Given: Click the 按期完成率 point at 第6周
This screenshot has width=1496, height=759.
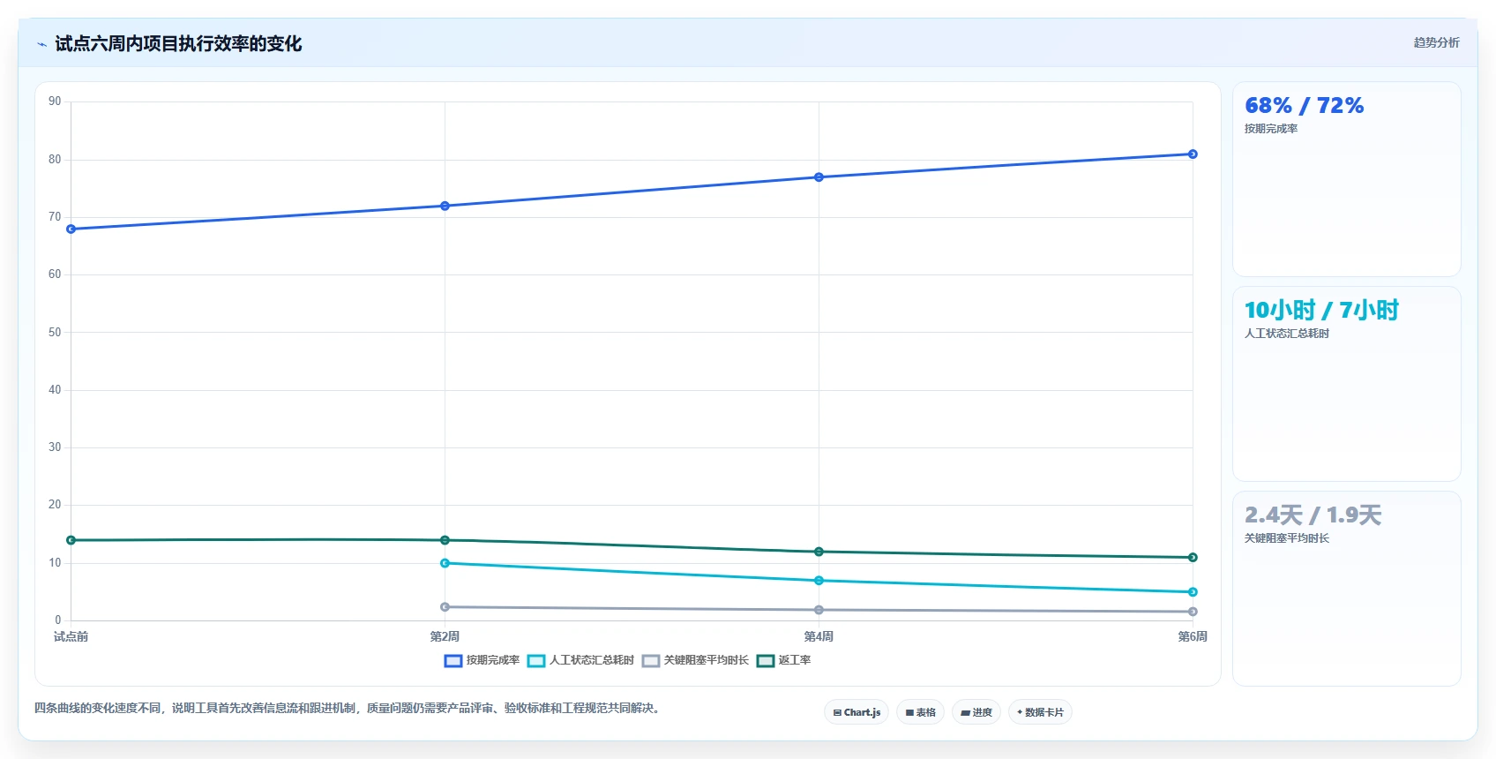Looking at the screenshot, I should pos(1193,154).
